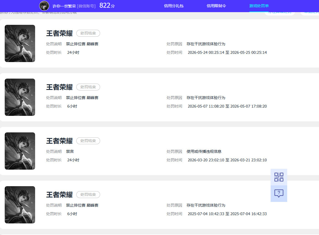Click 存在干扰游戏体验行为 reason in 2026-05-24 card
The height and width of the screenshot is (235, 319).
pyautogui.click(x=206, y=44)
